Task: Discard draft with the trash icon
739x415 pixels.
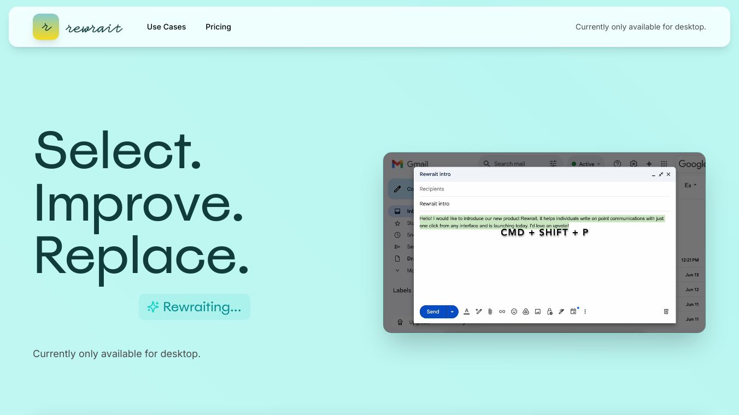Action: coord(666,312)
